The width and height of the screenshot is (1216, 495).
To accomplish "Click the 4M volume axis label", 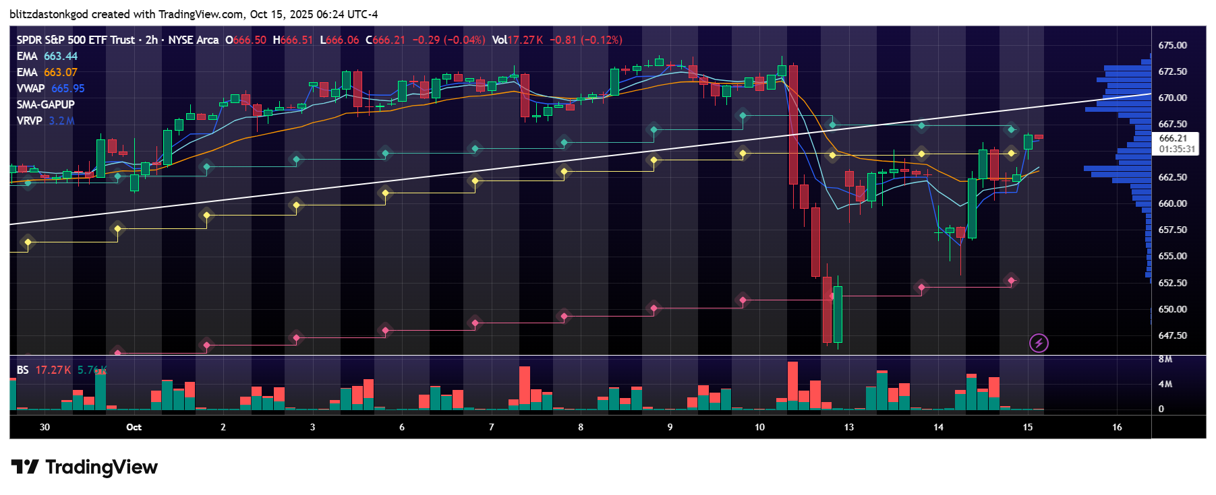I will [x=1165, y=384].
